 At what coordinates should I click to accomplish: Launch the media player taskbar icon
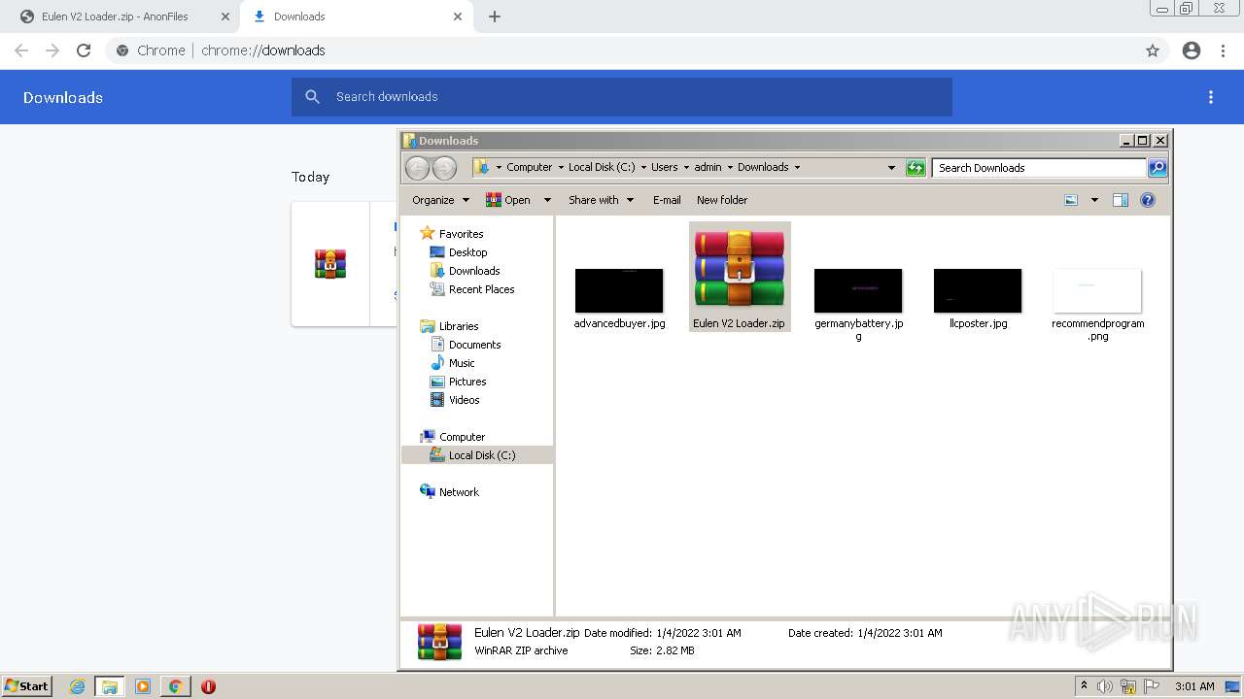[143, 686]
